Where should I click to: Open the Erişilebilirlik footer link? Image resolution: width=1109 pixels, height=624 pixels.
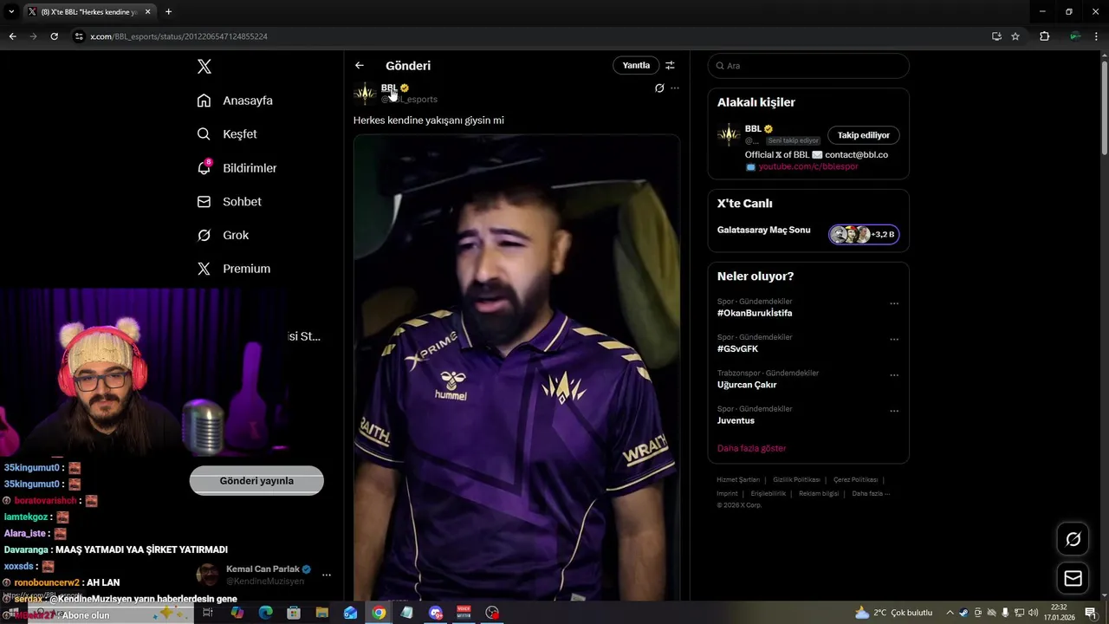click(x=769, y=493)
